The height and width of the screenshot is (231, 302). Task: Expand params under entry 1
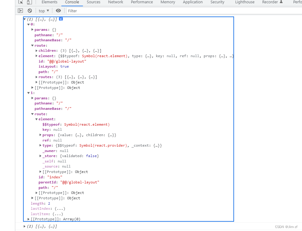[32, 98]
